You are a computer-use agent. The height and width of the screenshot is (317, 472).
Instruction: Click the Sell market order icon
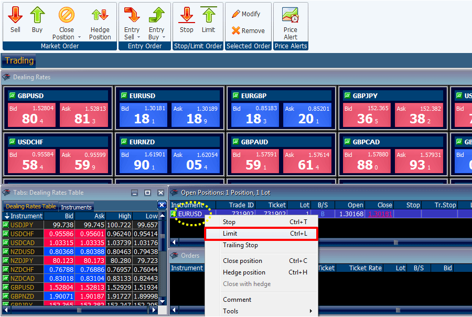pyautogui.click(x=15, y=20)
